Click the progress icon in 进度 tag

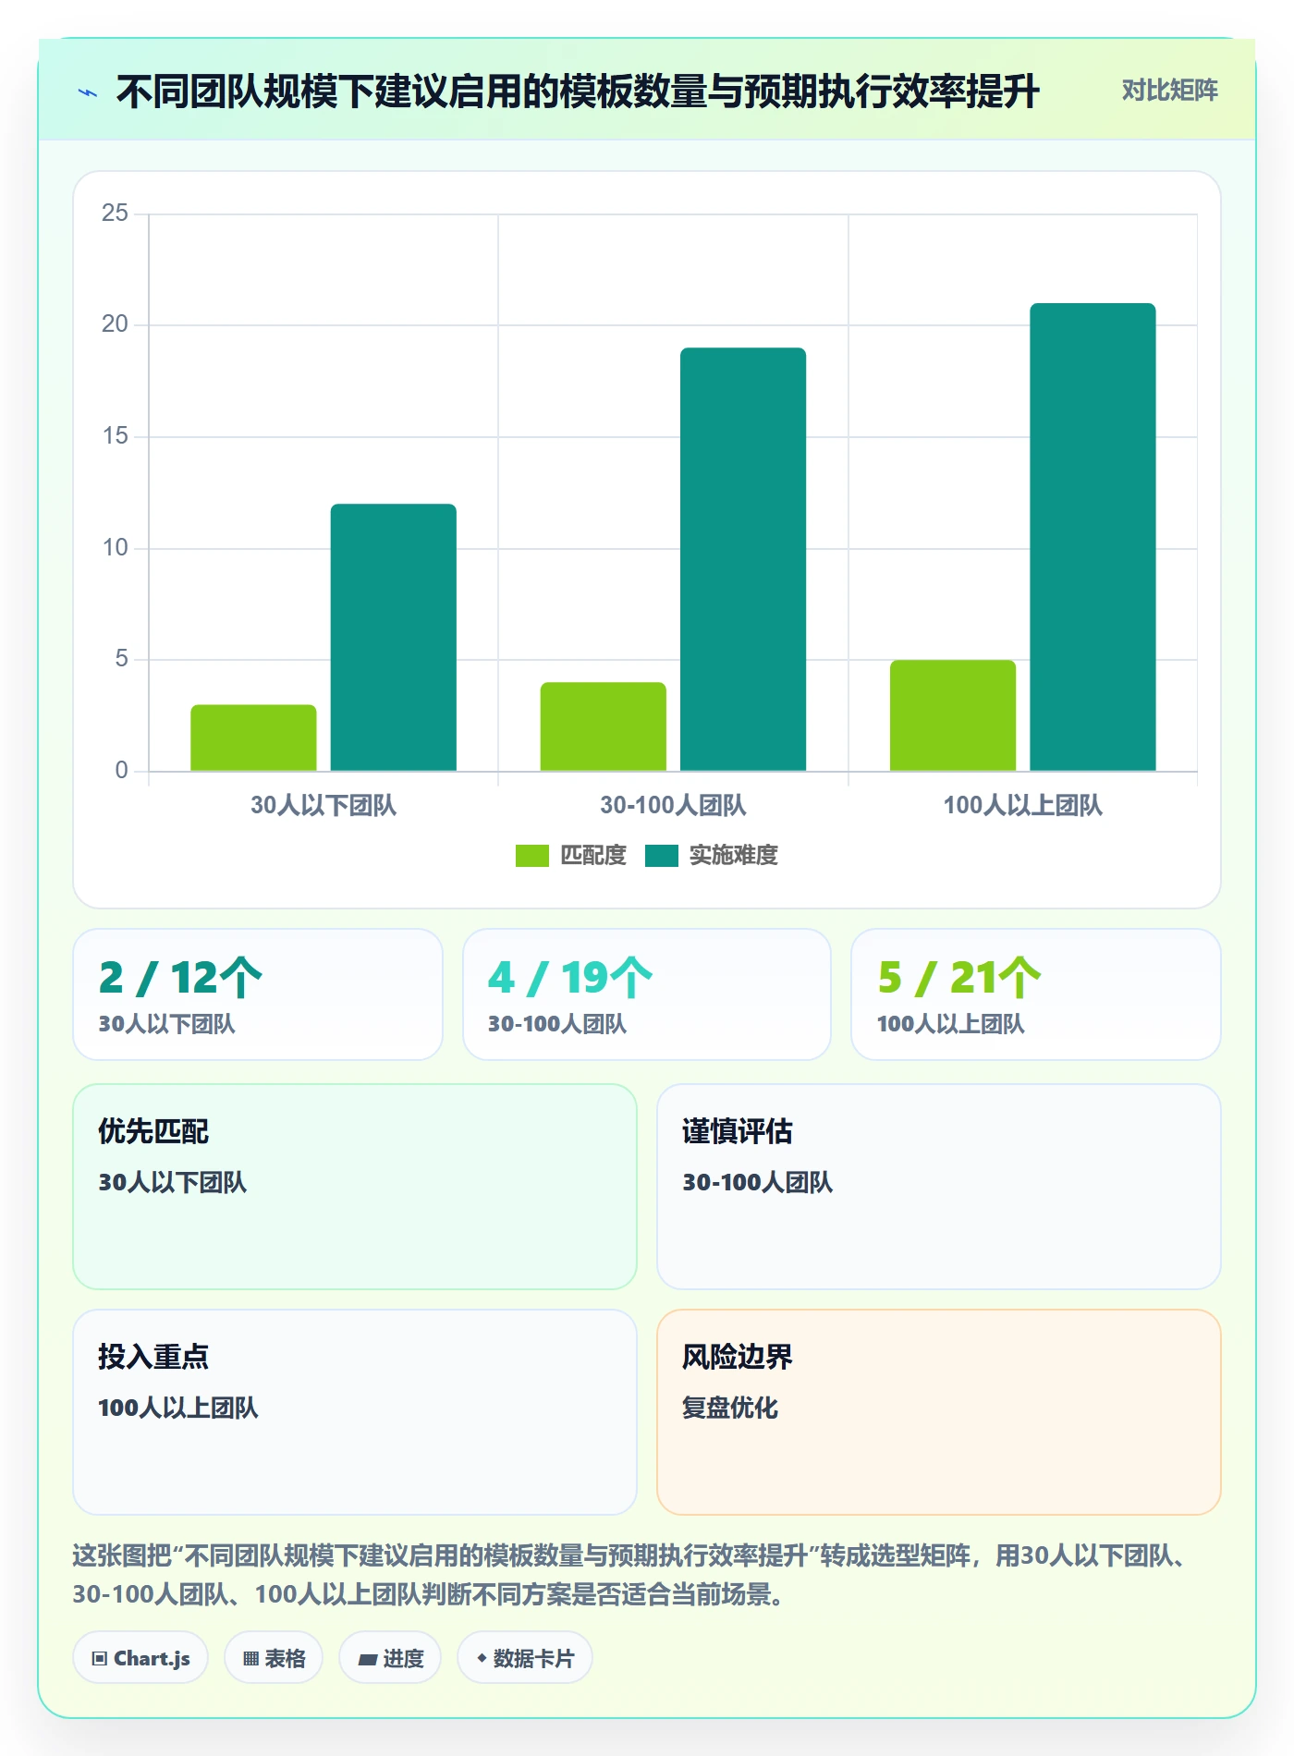367,1659
